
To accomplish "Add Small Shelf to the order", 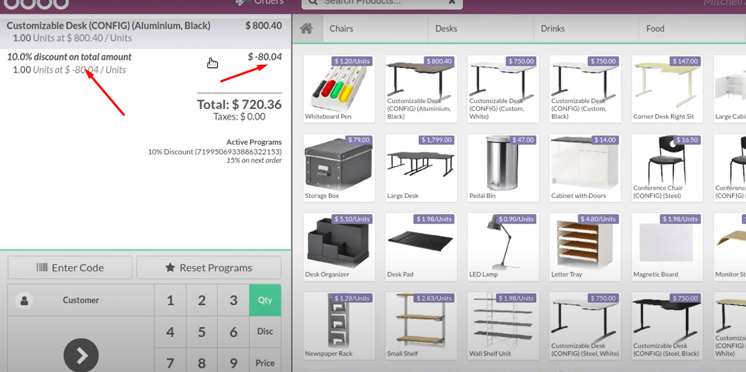I will (421, 326).
